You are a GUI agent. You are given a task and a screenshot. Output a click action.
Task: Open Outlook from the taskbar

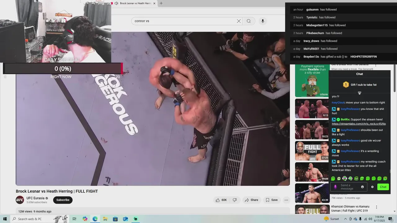[x=125, y=219]
